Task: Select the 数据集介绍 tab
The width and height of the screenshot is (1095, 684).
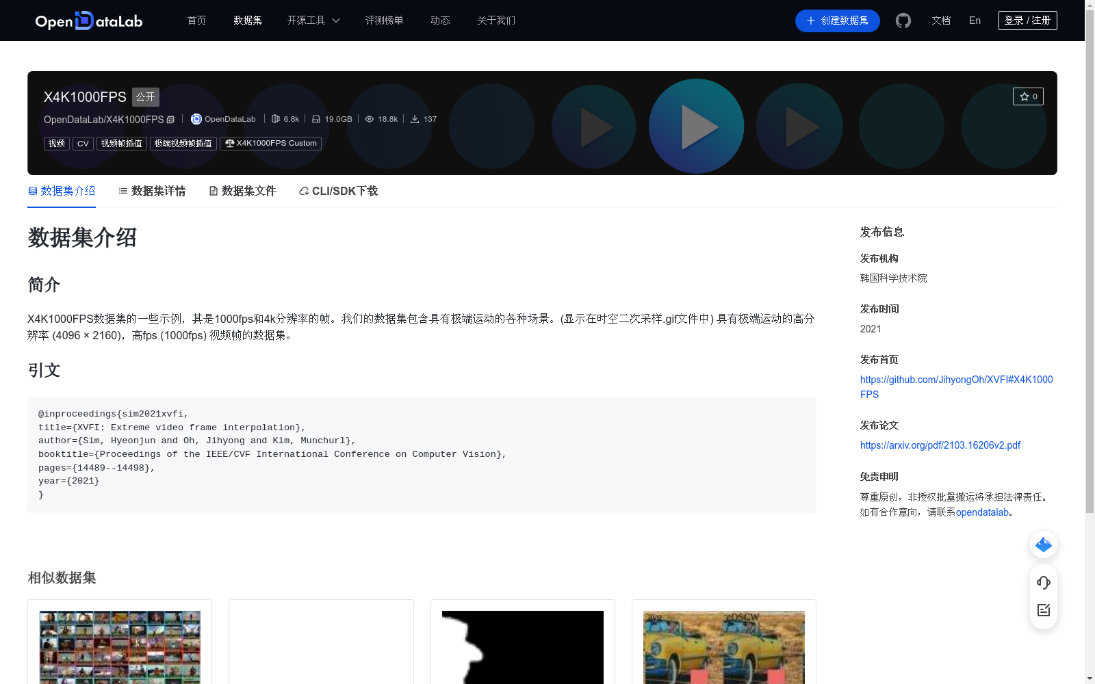Action: [x=62, y=191]
